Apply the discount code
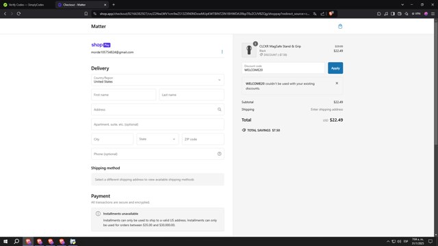 (335, 68)
